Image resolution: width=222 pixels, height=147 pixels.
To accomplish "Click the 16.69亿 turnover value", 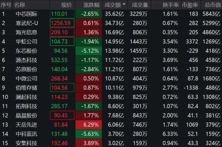I will point(114,32).
